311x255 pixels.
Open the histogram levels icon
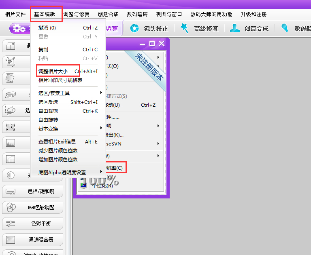click(x=11, y=143)
